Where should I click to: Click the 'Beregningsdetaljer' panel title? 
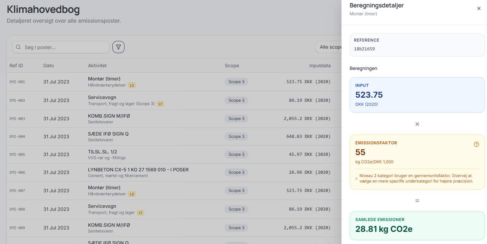point(376,5)
